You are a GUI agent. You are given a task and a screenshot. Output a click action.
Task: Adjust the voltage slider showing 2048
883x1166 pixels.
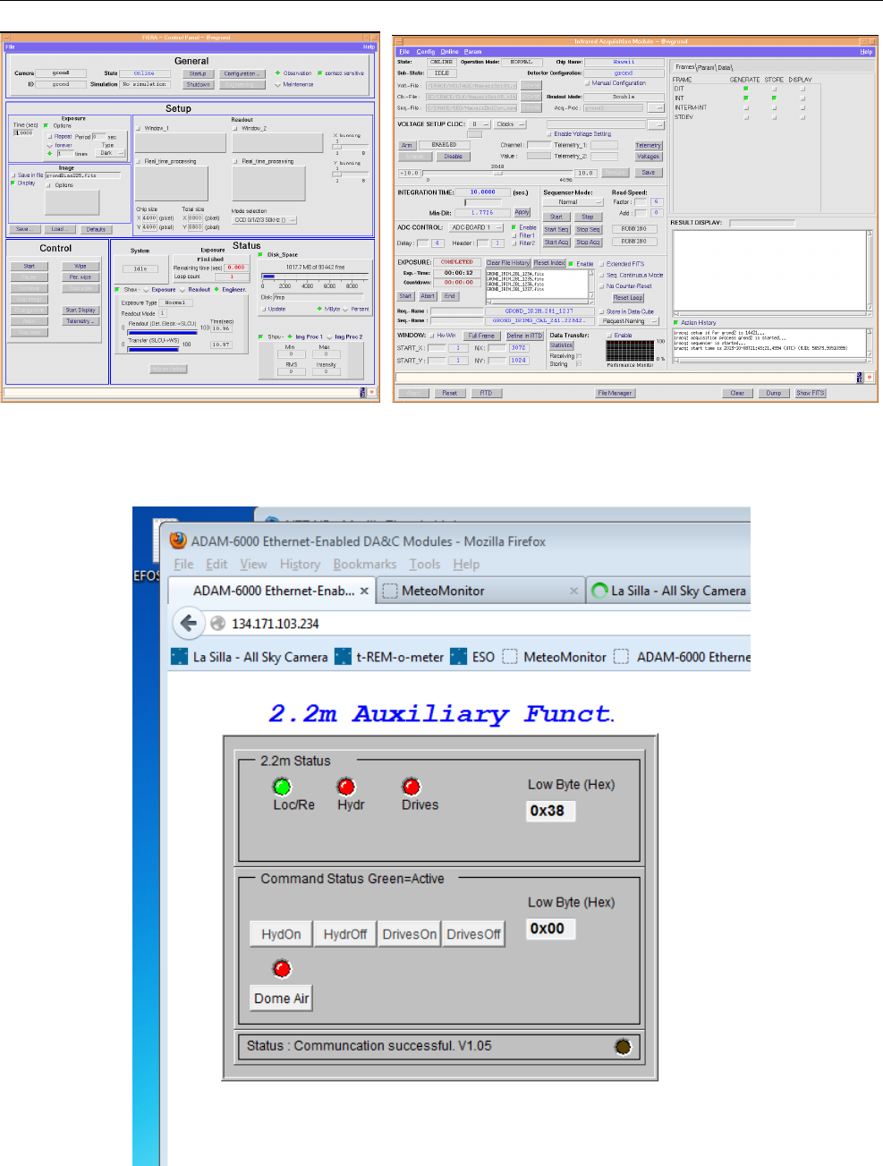[x=497, y=174]
